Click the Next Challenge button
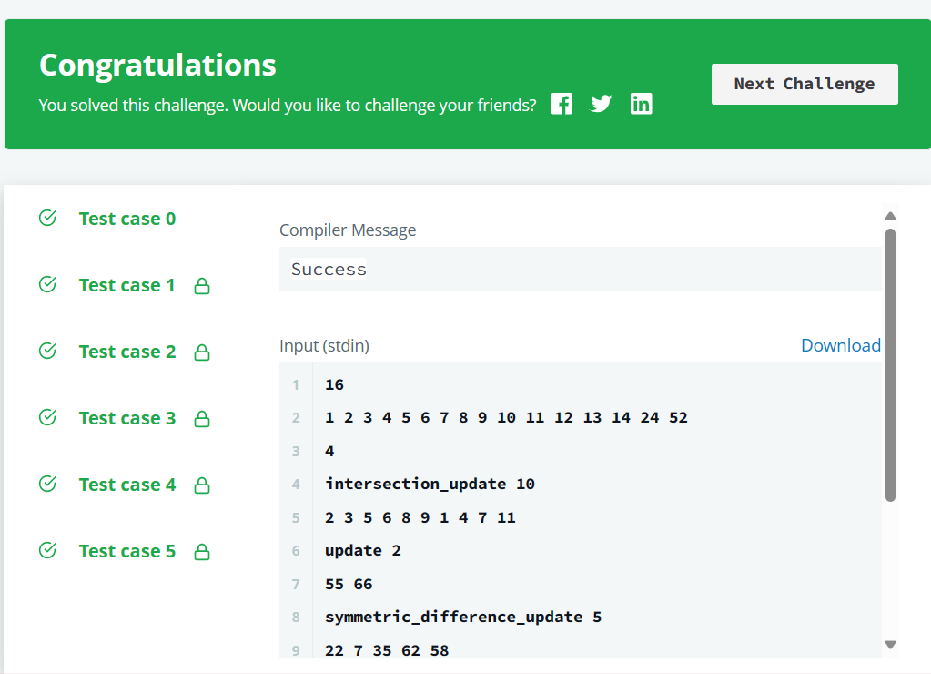 (804, 83)
